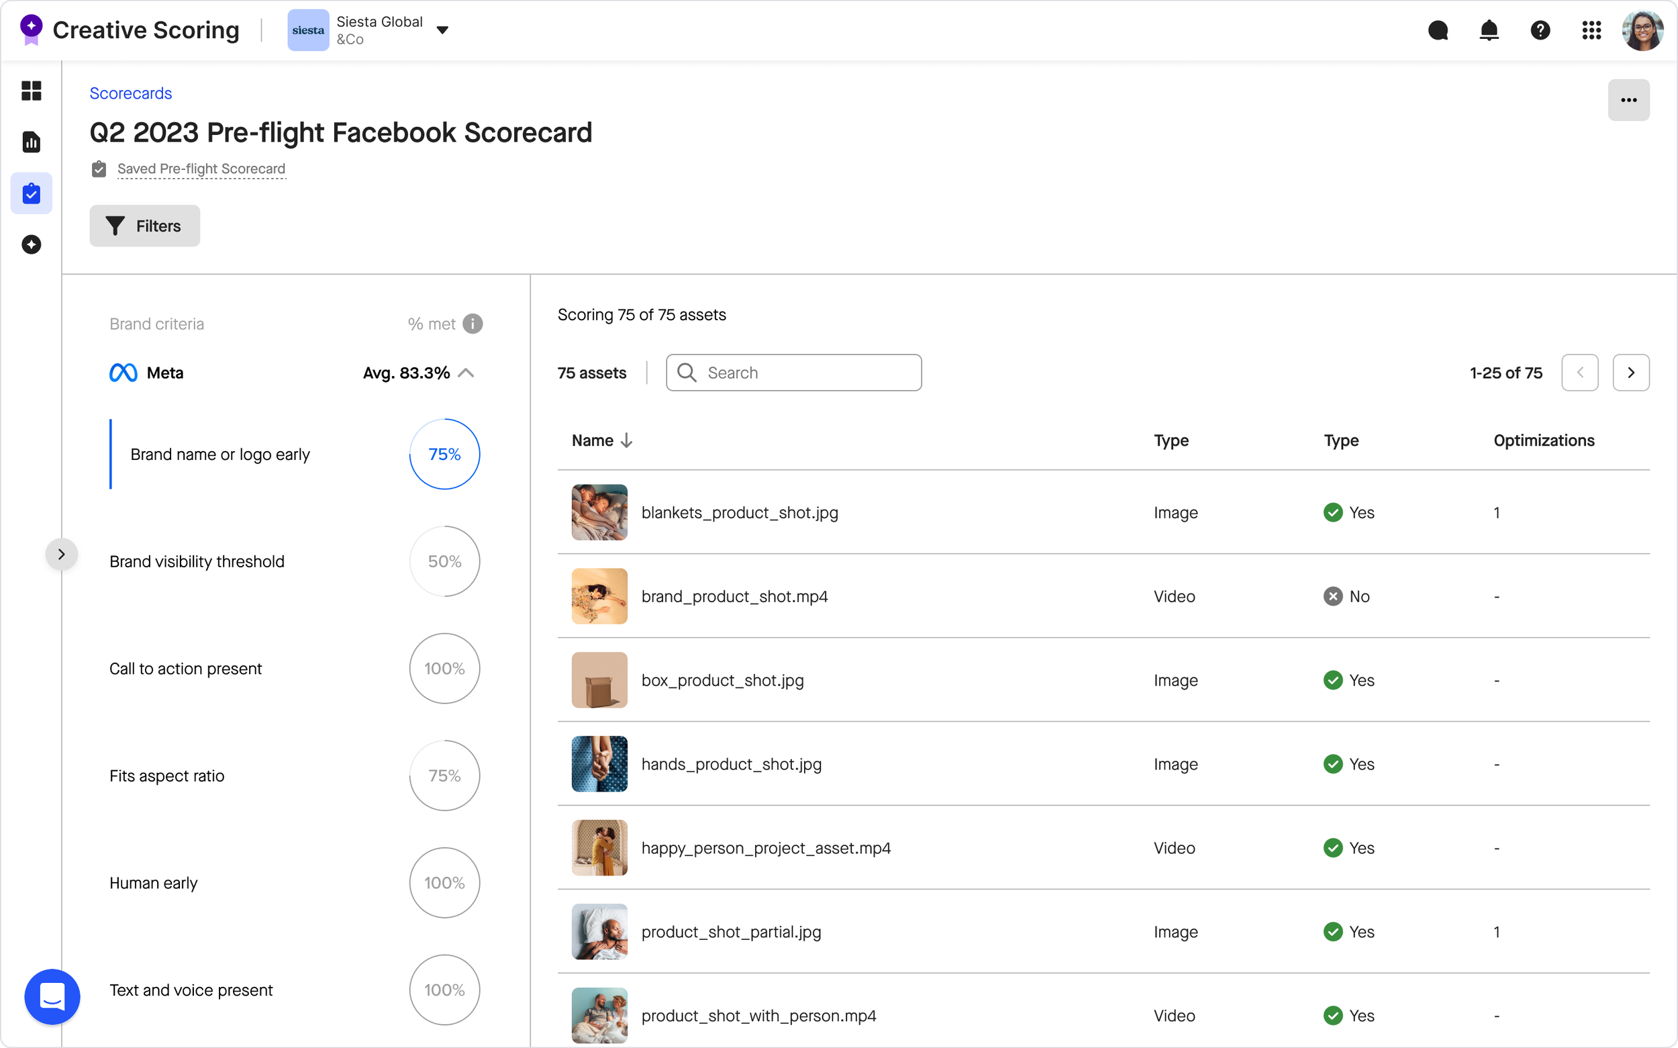Open the apps grid launcher icon
1678x1048 pixels.
click(x=1591, y=30)
